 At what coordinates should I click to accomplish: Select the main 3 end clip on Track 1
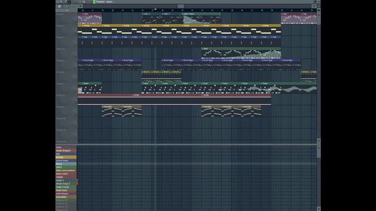[x=201, y=18]
